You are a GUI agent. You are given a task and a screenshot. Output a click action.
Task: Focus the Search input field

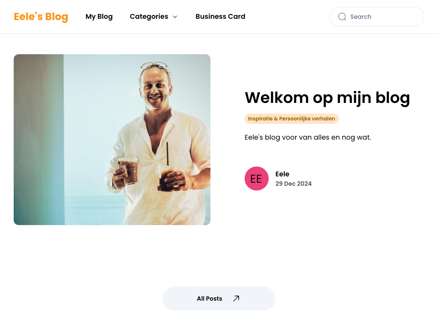pyautogui.click(x=376, y=17)
